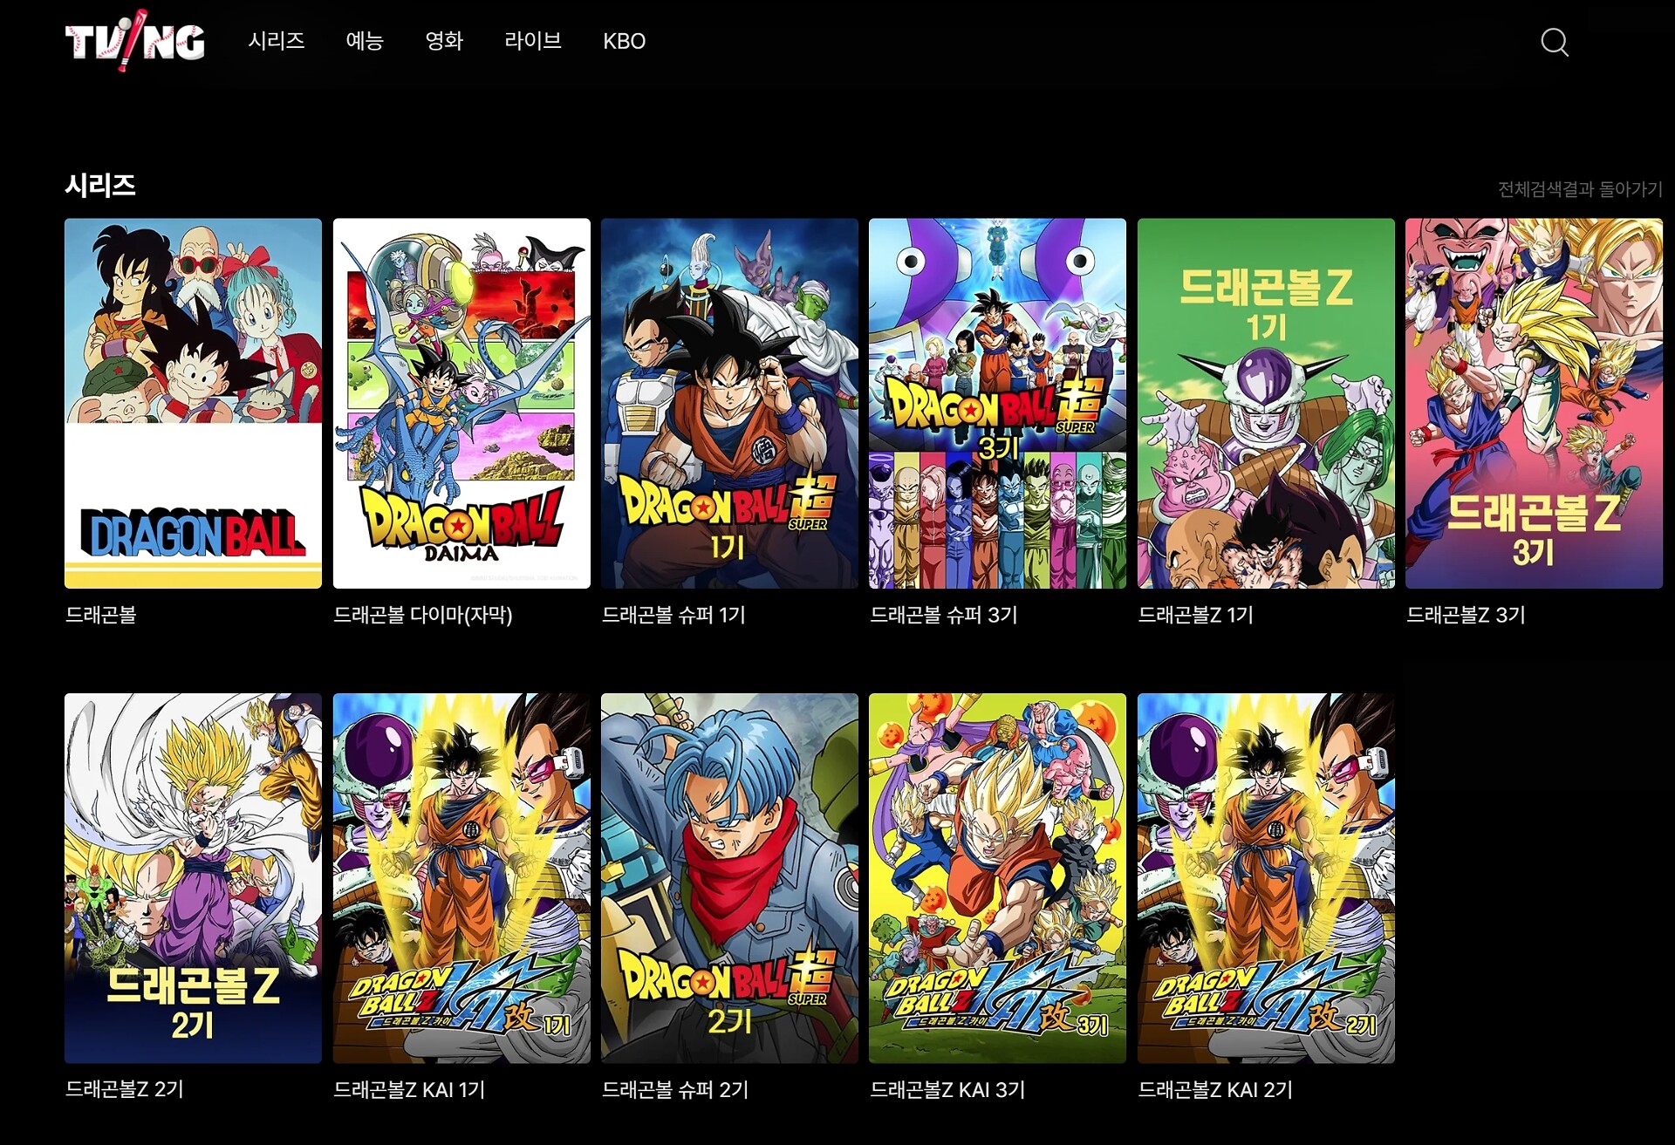Open the 시리즈 menu
Screen dimensions: 1675x1145
point(276,41)
